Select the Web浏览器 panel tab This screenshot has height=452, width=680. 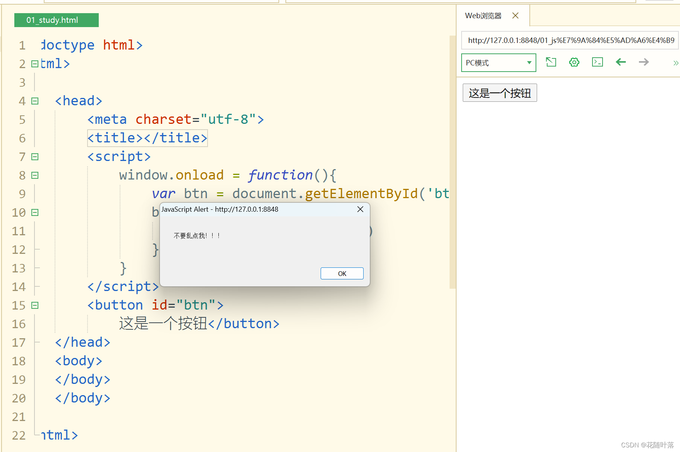tap(483, 16)
